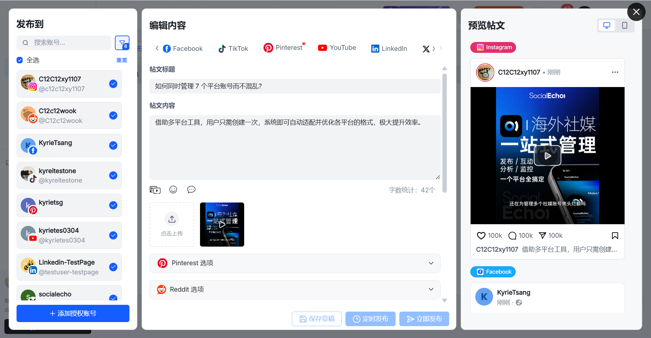
Task: Play the video in Instagram preview
Action: click(548, 156)
